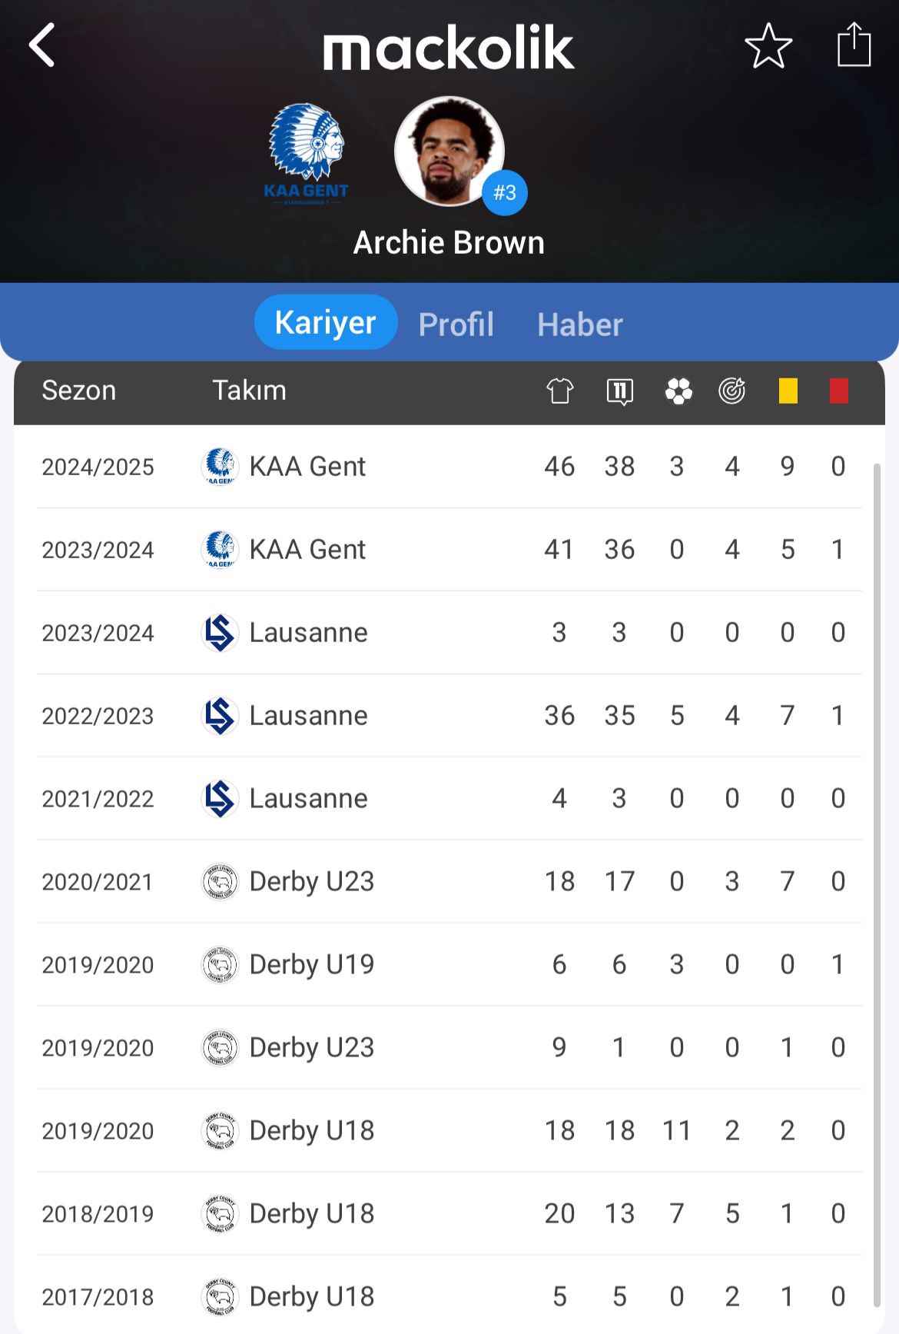Tap the goals football column icon
899x1334 pixels.
[678, 391]
